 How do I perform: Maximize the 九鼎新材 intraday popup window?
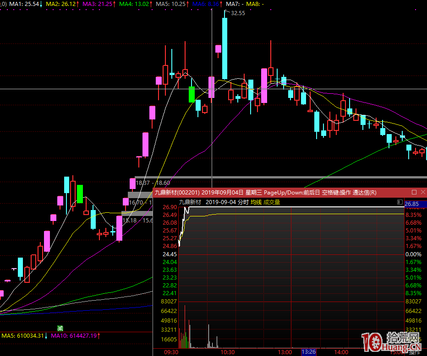[x=414, y=192]
